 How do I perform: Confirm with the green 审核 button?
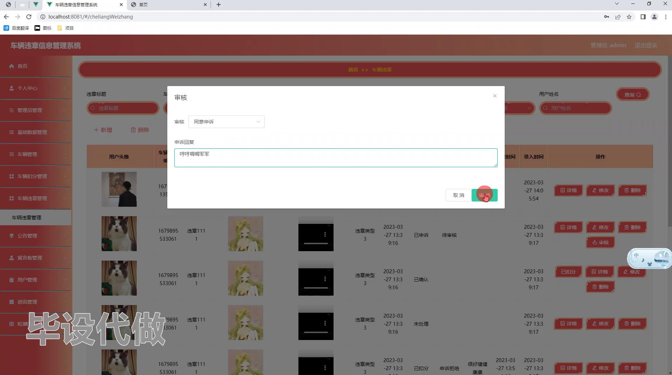[484, 195]
